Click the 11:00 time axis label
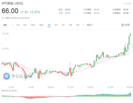Viewport: 133px width, 103px height. pos(110,87)
